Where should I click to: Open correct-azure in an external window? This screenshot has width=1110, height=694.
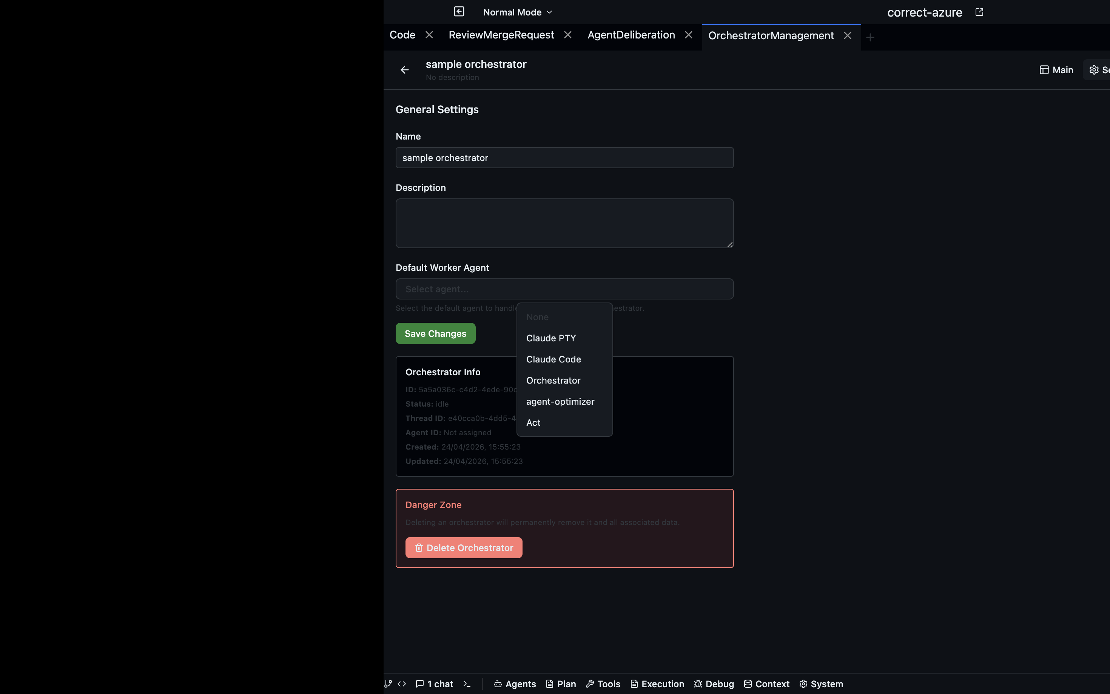(x=979, y=12)
